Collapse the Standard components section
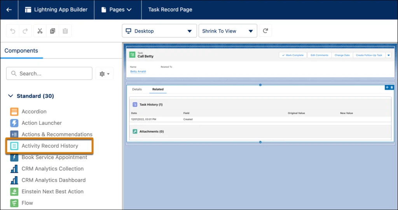 pos(10,96)
